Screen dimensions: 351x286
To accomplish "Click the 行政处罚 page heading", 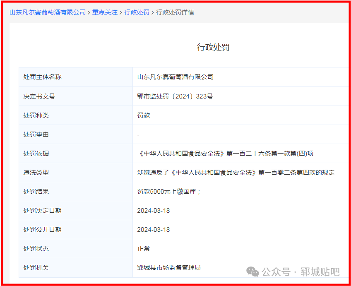I will click(213, 47).
